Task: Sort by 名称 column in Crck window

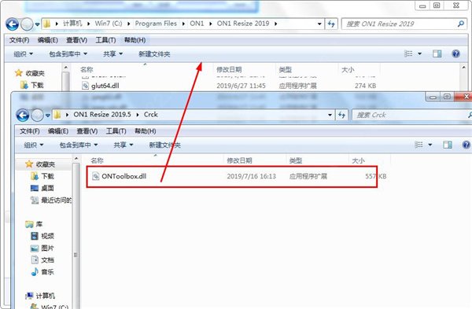Action: pyautogui.click(x=97, y=160)
